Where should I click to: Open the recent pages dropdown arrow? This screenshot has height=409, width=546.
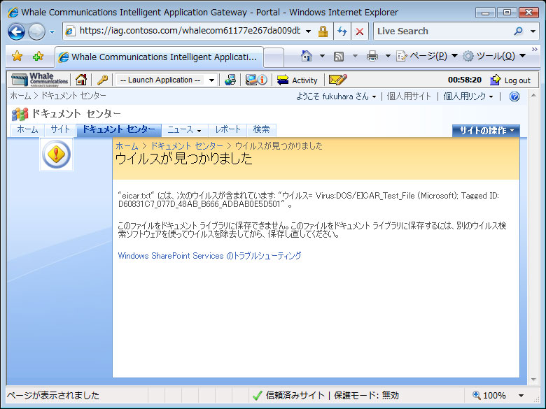(x=52, y=32)
